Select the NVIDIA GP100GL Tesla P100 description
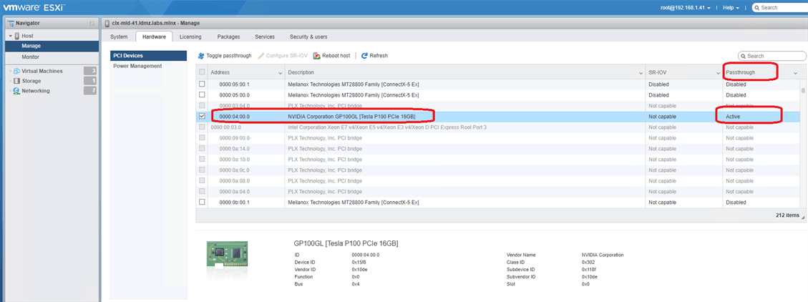The width and height of the screenshot is (808, 302). tap(351, 117)
